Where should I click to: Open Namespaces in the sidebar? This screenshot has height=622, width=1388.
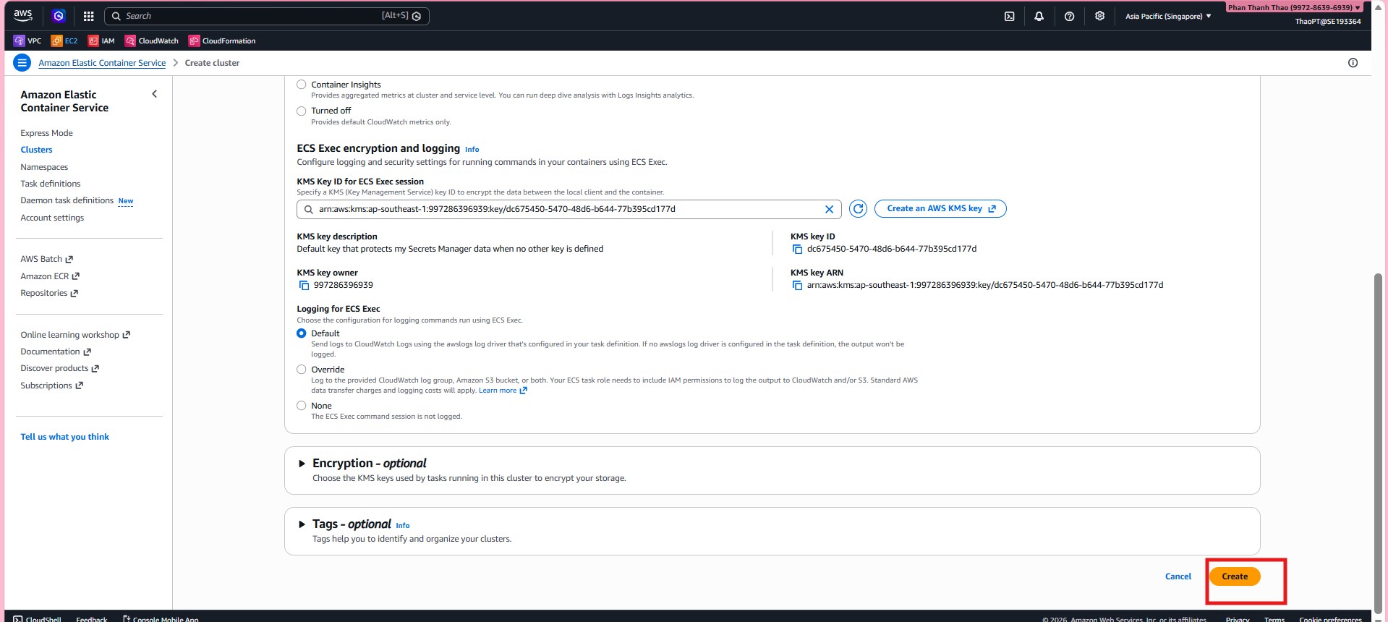[x=44, y=167]
